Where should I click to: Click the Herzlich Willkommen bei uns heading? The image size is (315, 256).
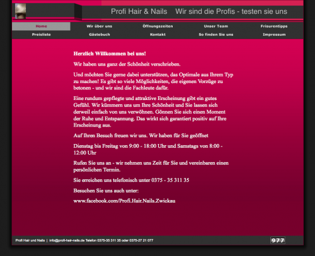click(110, 53)
